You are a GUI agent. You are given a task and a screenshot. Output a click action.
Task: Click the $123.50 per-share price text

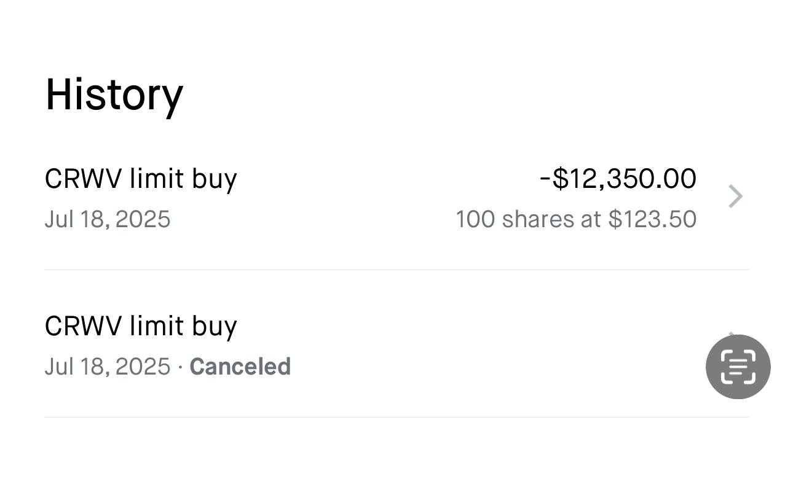point(652,219)
